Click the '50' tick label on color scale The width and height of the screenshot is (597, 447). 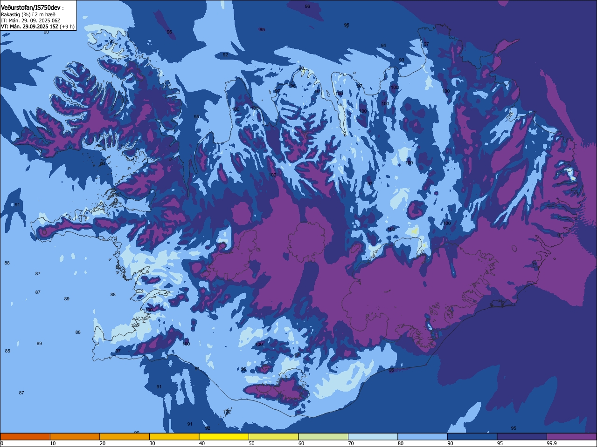click(251, 444)
